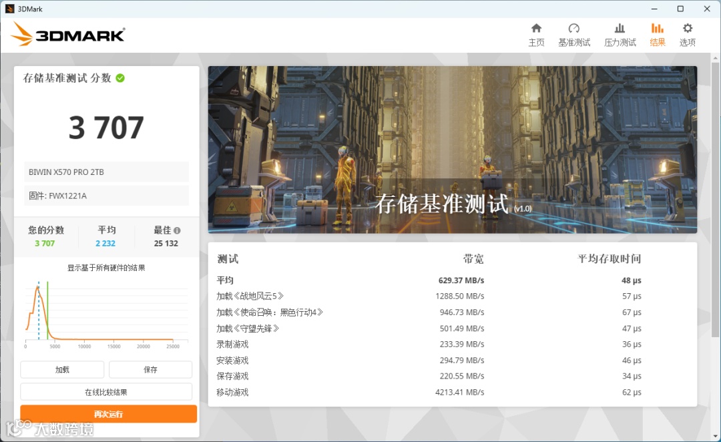Select the 结果 results tab
This screenshot has height=442, width=721.
coord(657,35)
